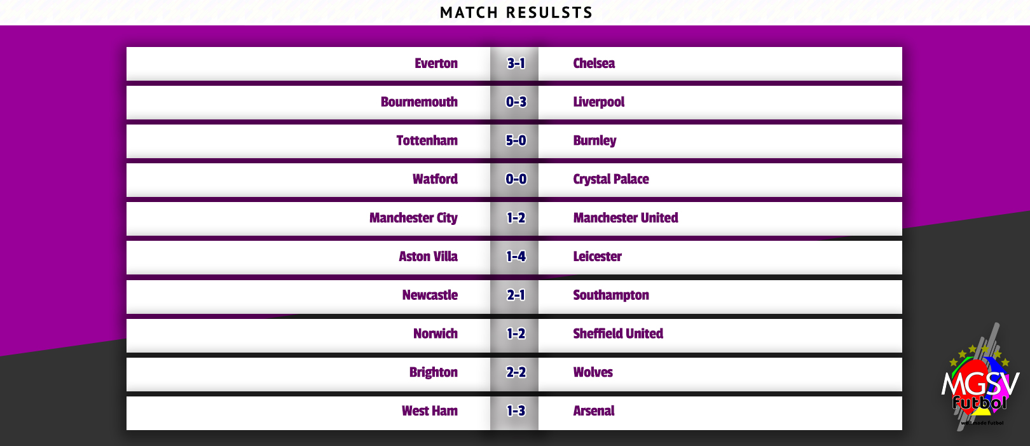Select Sheffield United in the results
This screenshot has width=1030, height=446.
pyautogui.click(x=617, y=334)
